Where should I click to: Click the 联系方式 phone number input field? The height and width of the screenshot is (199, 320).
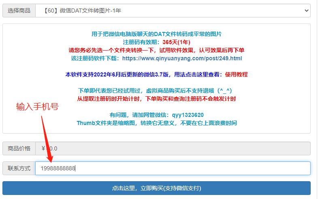tap(173, 168)
